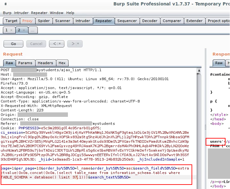The image size is (230, 189).
Task: Click the POST request line
Action: pos(51,70)
